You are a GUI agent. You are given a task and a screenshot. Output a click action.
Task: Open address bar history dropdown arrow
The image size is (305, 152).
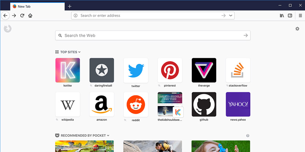click(231, 16)
